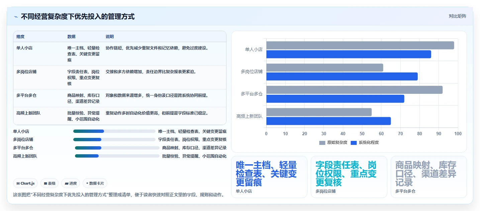Select the 表格 tag chip
This screenshot has width=480, height=211.
click(50, 183)
